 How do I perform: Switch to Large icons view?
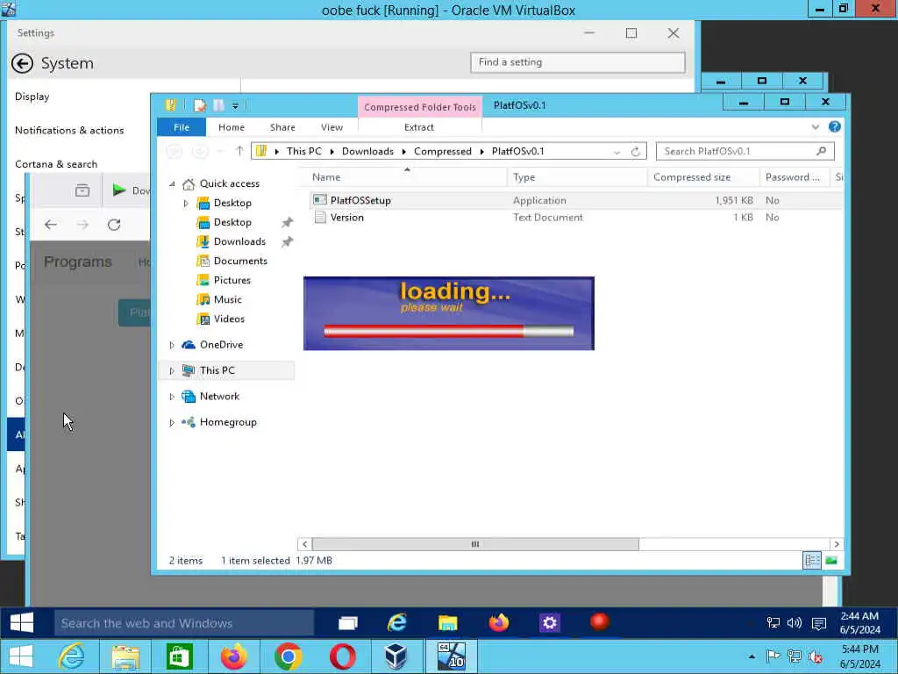831,561
